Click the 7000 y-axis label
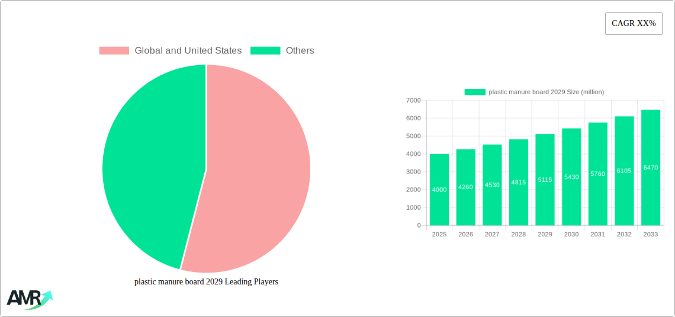This screenshot has height=317, width=675. [413, 101]
